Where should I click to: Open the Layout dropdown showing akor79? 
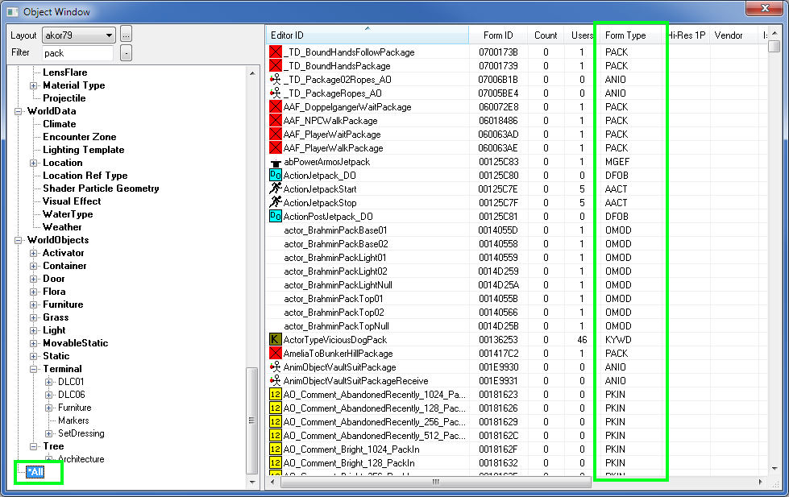coord(79,35)
